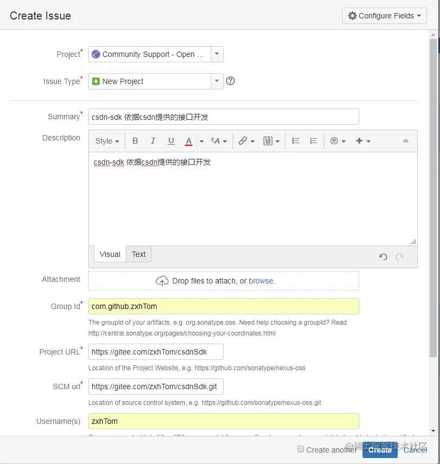Click the Username(s) input field
440x464 pixels.
coord(224,421)
